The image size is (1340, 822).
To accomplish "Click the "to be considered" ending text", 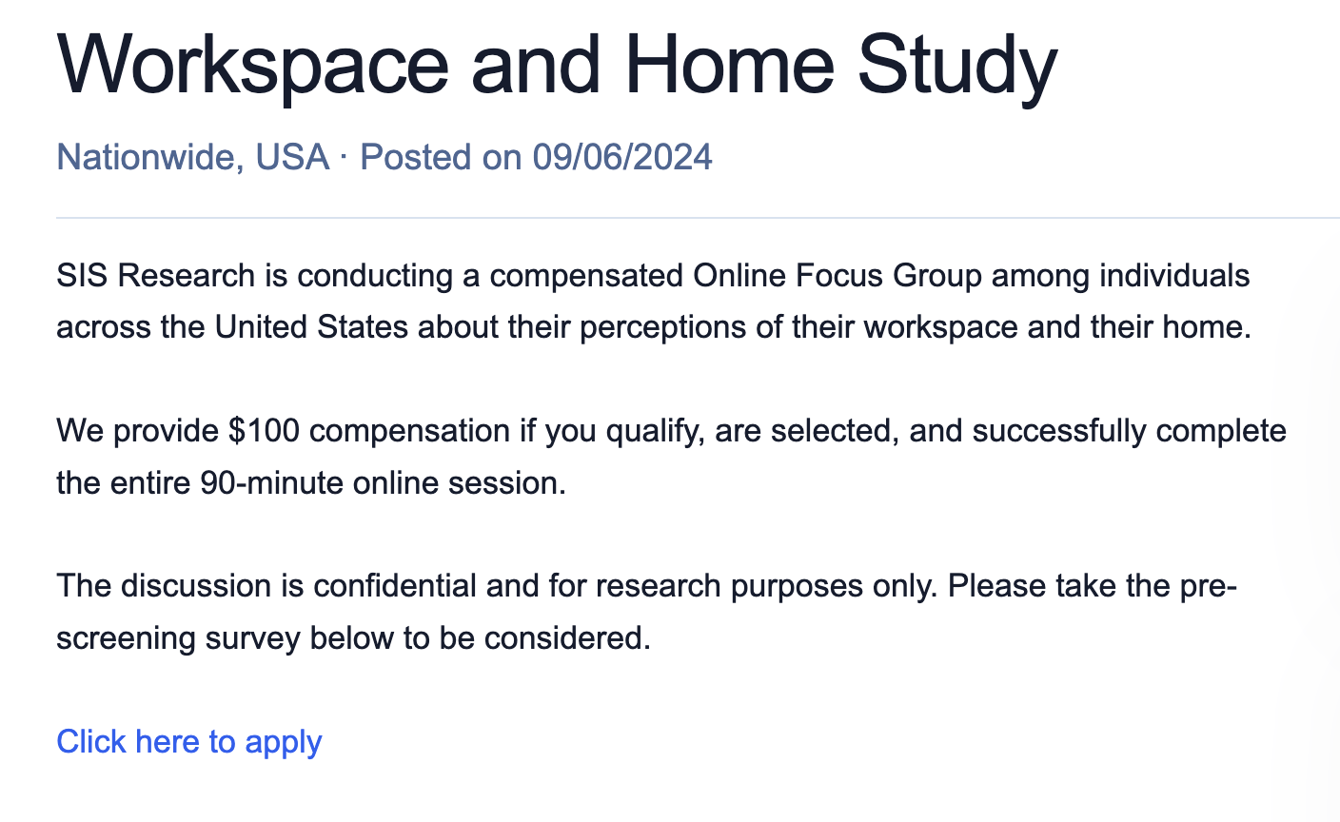I will (527, 637).
